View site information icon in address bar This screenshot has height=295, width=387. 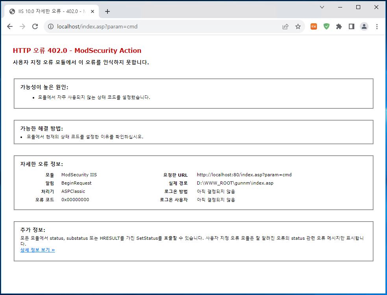(x=51, y=26)
